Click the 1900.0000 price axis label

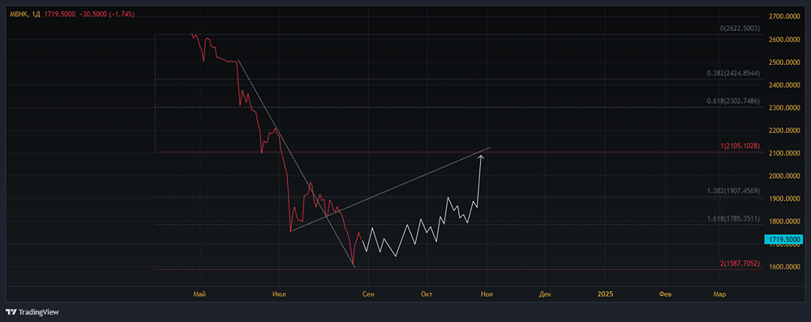click(783, 199)
